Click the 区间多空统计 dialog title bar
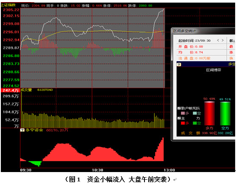 [x=203, y=31]
